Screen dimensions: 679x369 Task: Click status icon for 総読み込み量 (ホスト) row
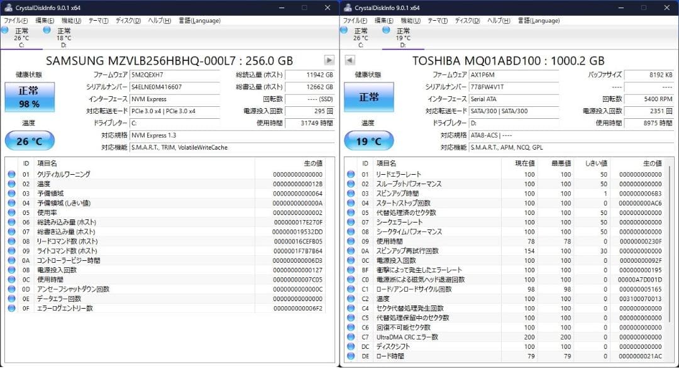coord(12,222)
